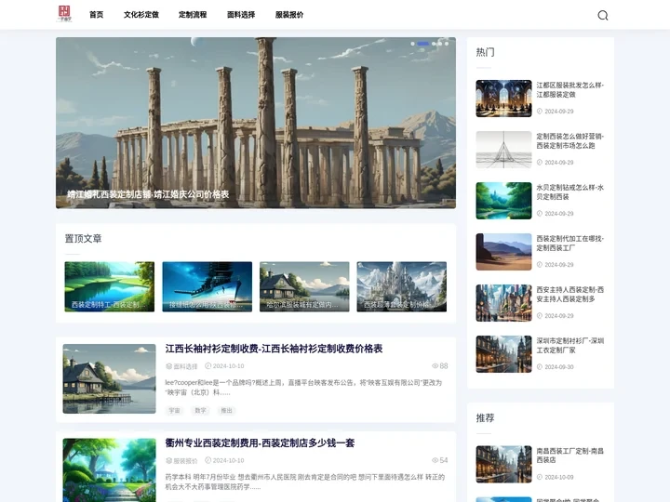Click desert thumbnail of 西装定制代加工 post
Screen dimensions: 670x502
click(503, 252)
